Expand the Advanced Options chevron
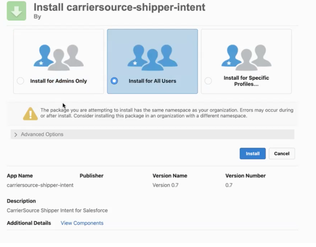This screenshot has width=316, height=247. [16, 135]
